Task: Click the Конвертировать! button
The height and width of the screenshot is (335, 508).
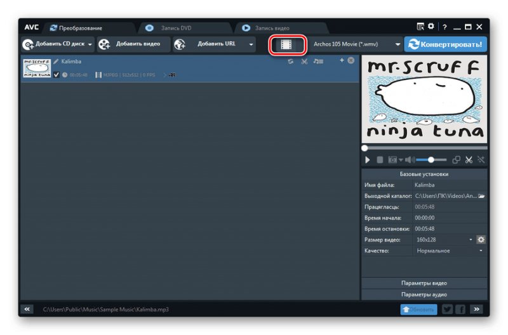Action: (446, 44)
